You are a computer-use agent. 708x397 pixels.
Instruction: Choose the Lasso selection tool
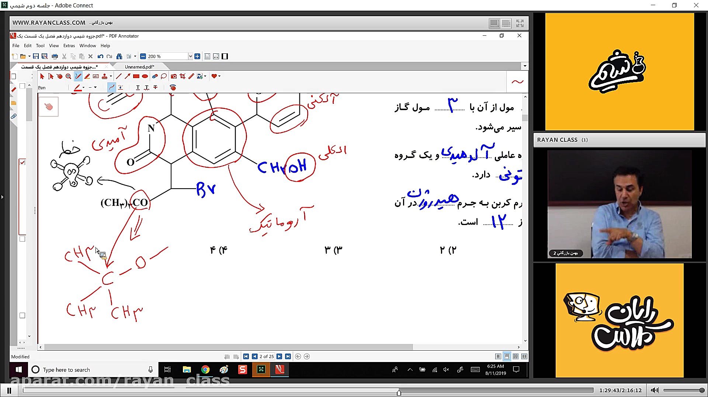point(164,76)
